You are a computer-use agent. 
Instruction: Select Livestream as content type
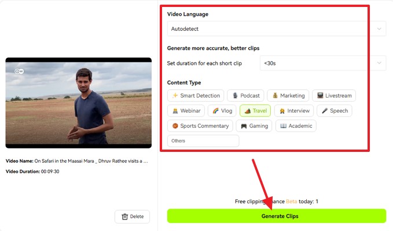[x=334, y=95]
